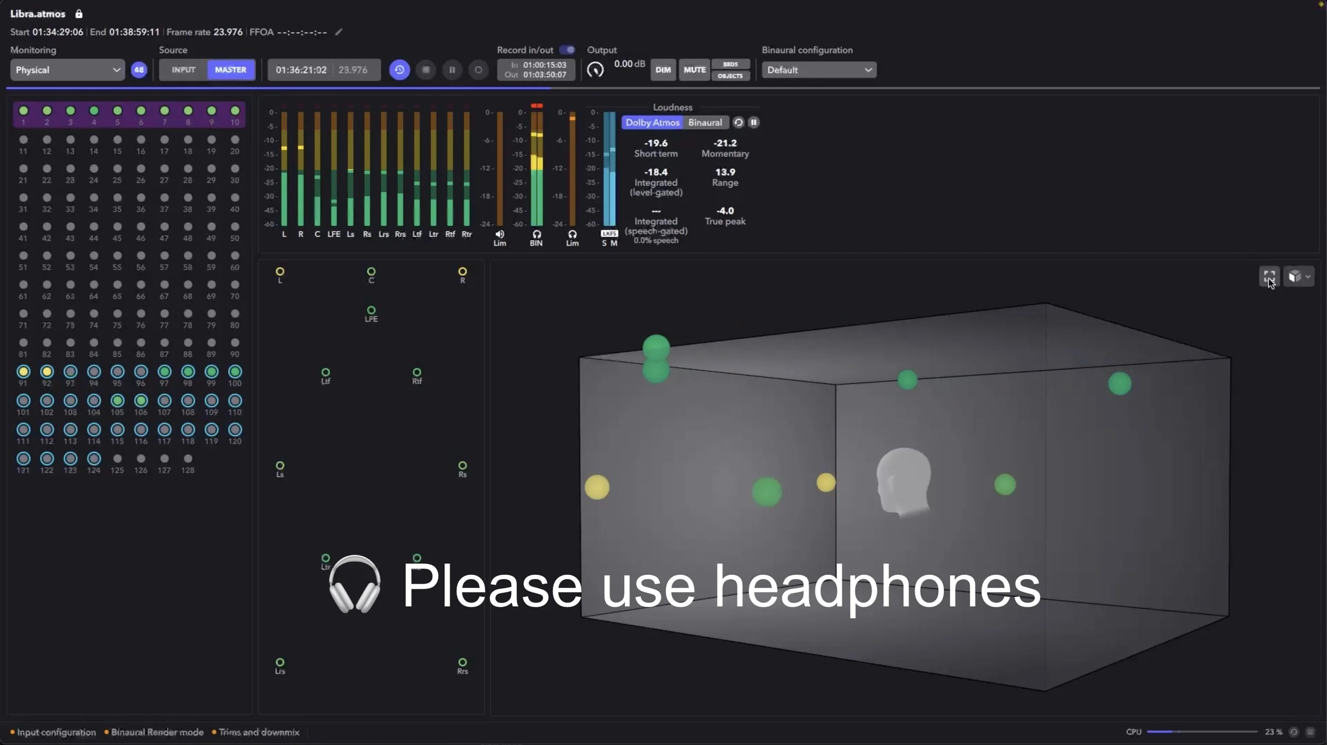The height and width of the screenshot is (745, 1327).
Task: Click the lock icon beside Libra.atmos
Action: click(x=79, y=14)
